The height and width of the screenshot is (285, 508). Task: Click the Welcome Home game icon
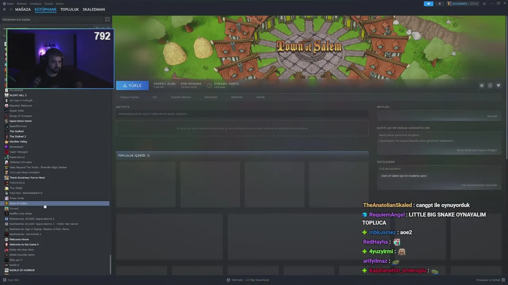click(x=6, y=239)
